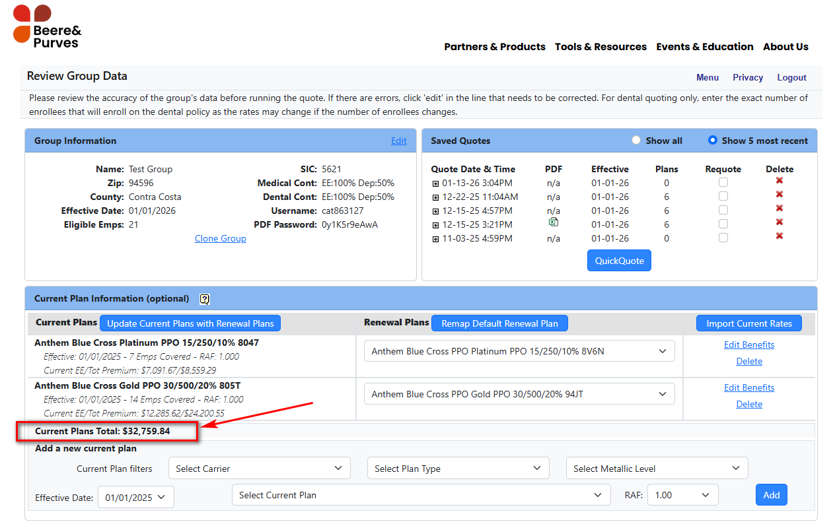Click Edit Benefits for Gold PPO plan
This screenshot has width=835, height=528.
[x=749, y=387]
